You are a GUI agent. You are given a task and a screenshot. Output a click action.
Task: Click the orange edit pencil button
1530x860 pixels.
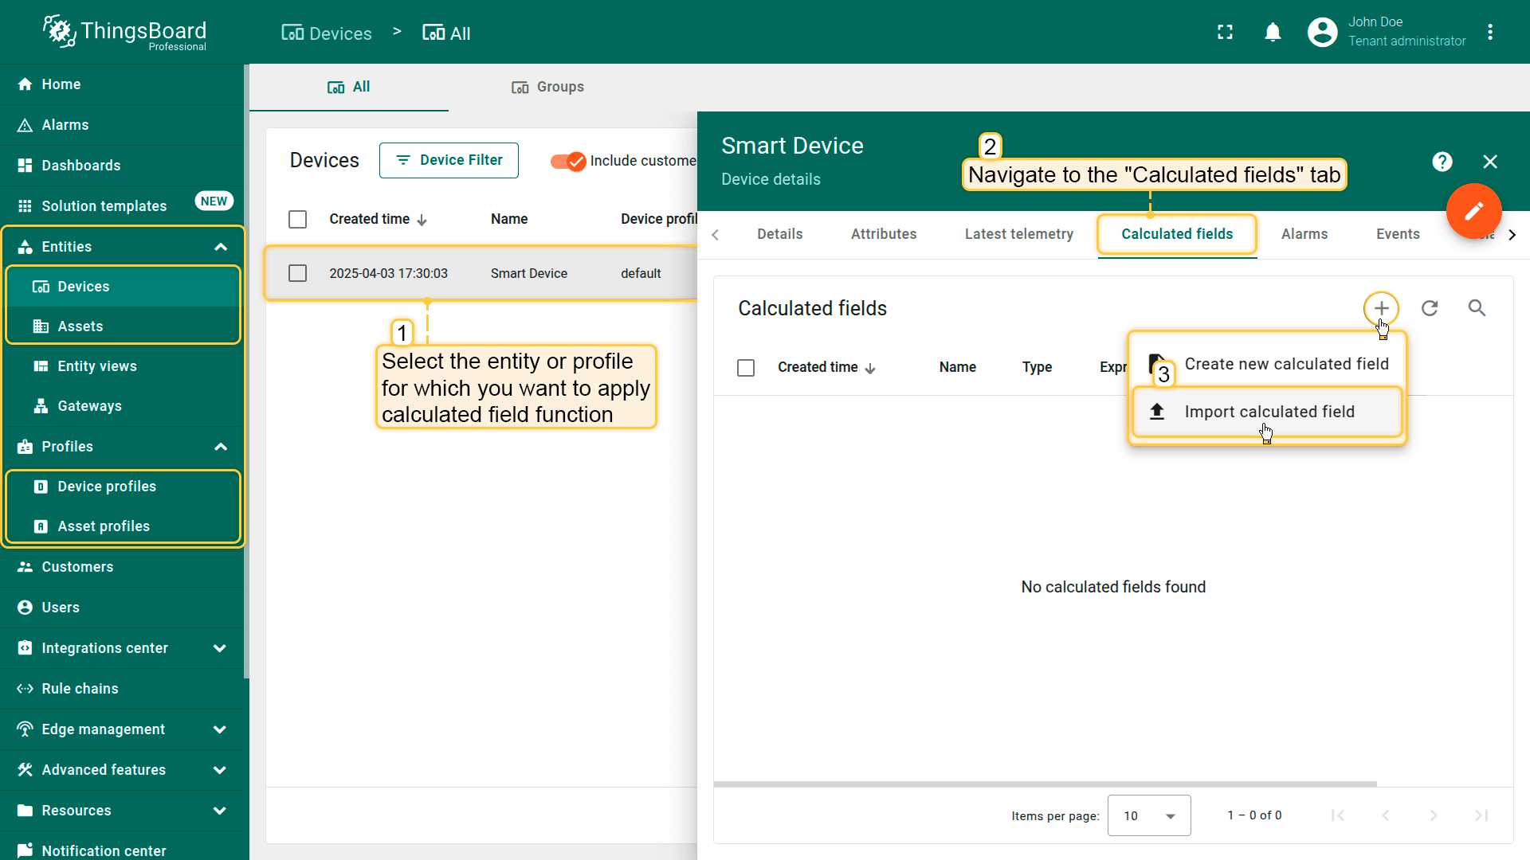click(1473, 211)
